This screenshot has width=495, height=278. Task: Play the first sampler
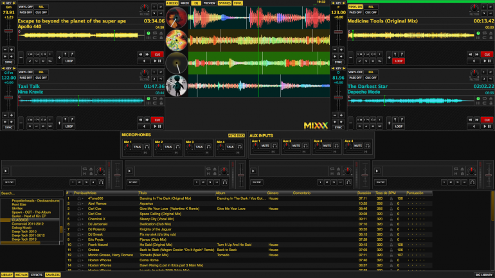[6, 171]
